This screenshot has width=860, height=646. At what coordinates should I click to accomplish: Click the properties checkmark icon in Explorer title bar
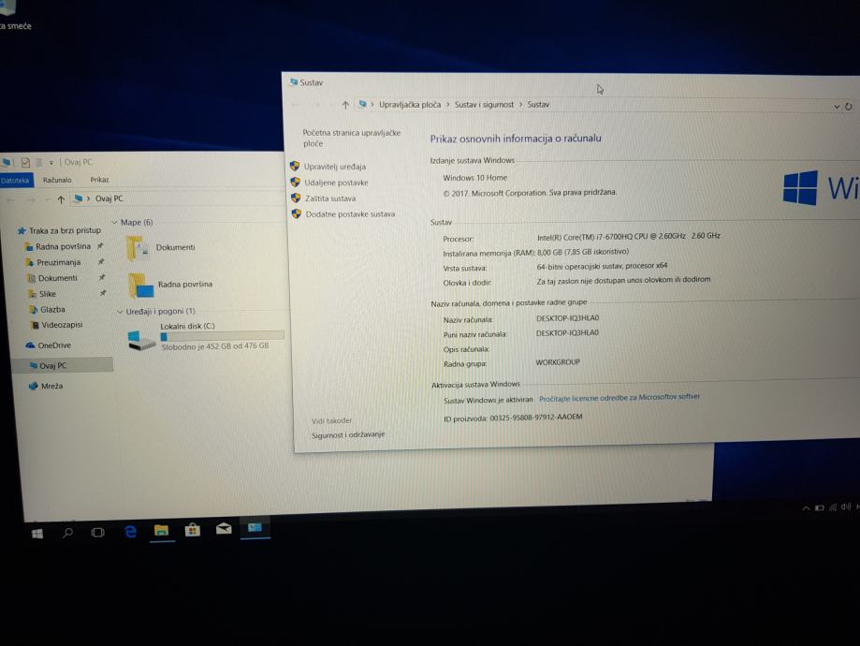coord(25,163)
